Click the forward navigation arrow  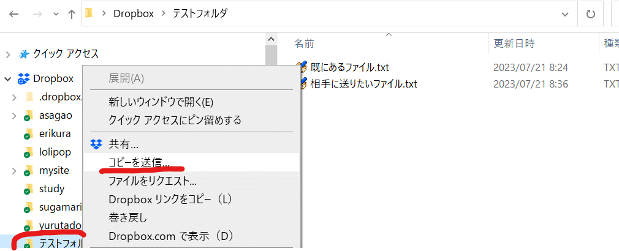(x=36, y=14)
